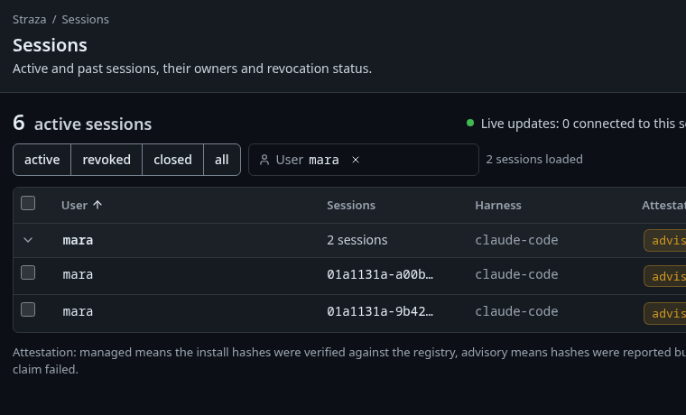Image resolution: width=686 pixels, height=415 pixels.
Task: Open the Sessions breadcrumb link
Action: pos(86,20)
